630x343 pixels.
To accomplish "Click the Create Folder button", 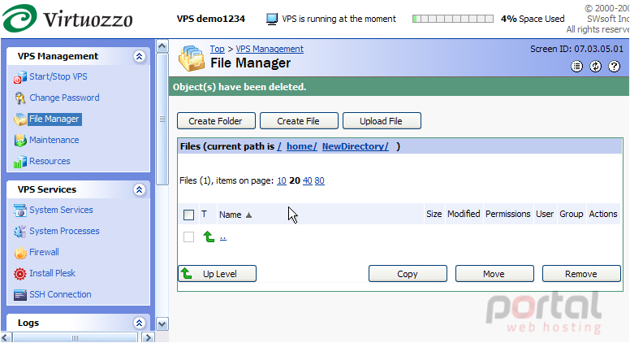I will (216, 120).
